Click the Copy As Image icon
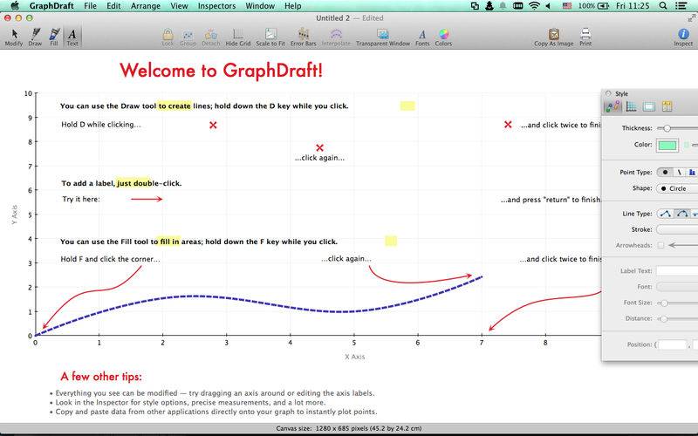Screen dimensions: 698x436 click(x=554, y=37)
